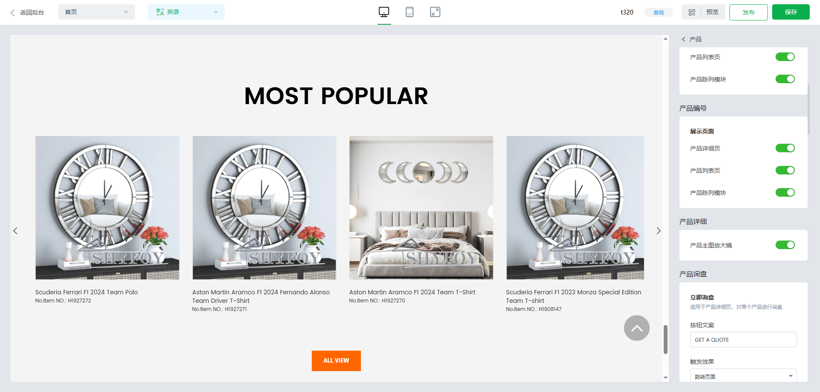820x392 pixels.
Task: Switch to tablet preview mode icon
Action: click(410, 12)
